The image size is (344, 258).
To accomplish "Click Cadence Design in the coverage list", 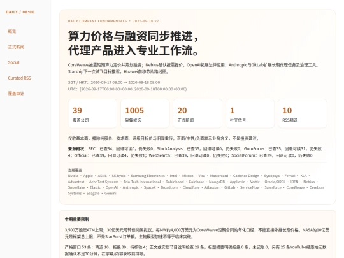I will (x=246, y=176).
